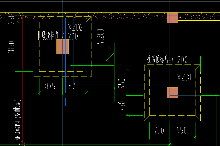Select the rotated -4.200 elevation text
Image resolution: width=220 pixels, height=146 pixels.
pyautogui.click(x=100, y=39)
